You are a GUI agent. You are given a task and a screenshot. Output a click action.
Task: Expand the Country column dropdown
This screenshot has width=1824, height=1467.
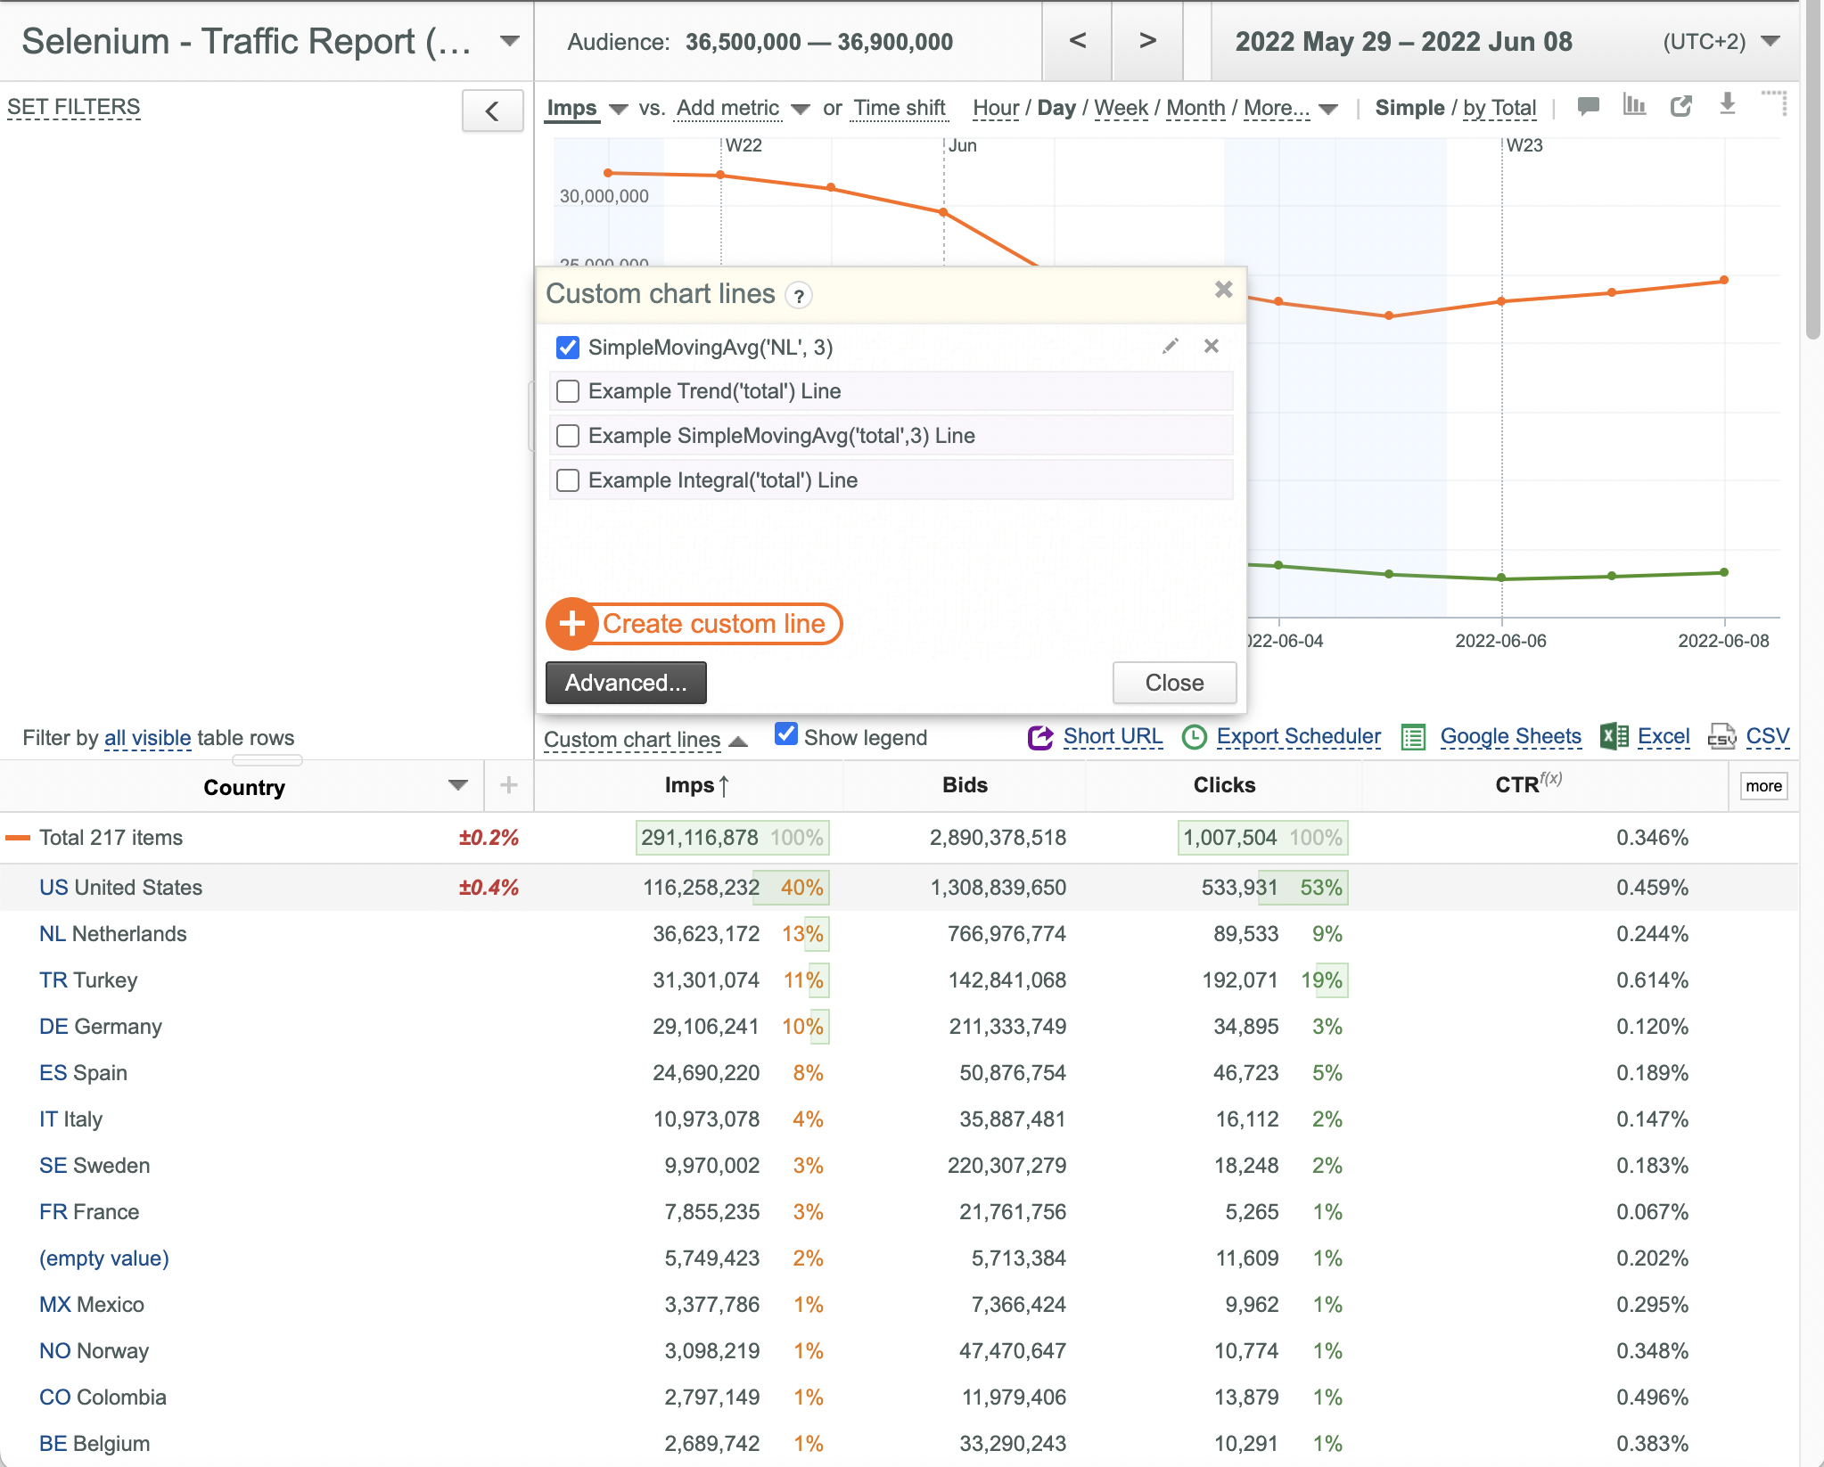458,785
